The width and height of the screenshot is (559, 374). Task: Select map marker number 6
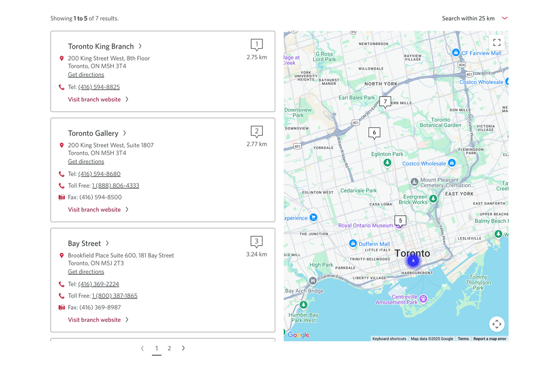(x=374, y=133)
